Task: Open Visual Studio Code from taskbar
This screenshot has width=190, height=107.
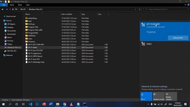Action: click(30, 104)
